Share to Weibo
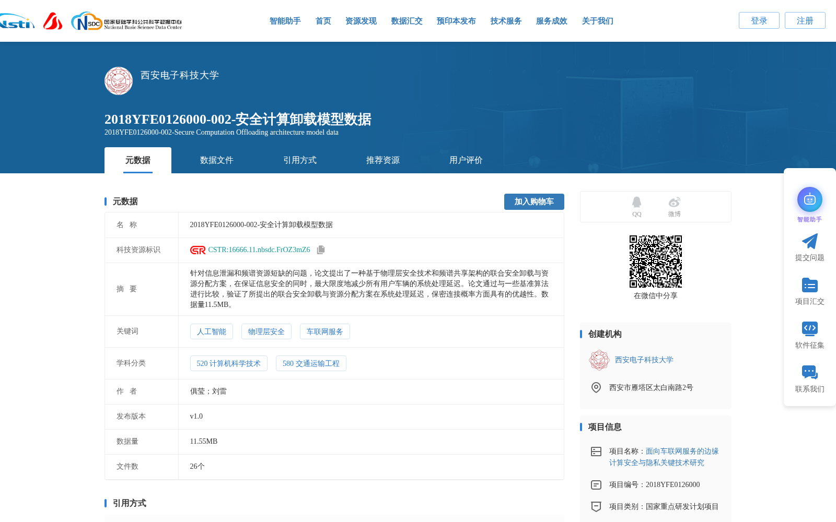The width and height of the screenshot is (836, 522). (x=675, y=207)
